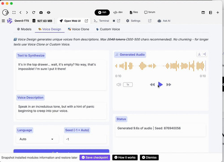
Task: Share the generated audio
Action: tap(205, 54)
